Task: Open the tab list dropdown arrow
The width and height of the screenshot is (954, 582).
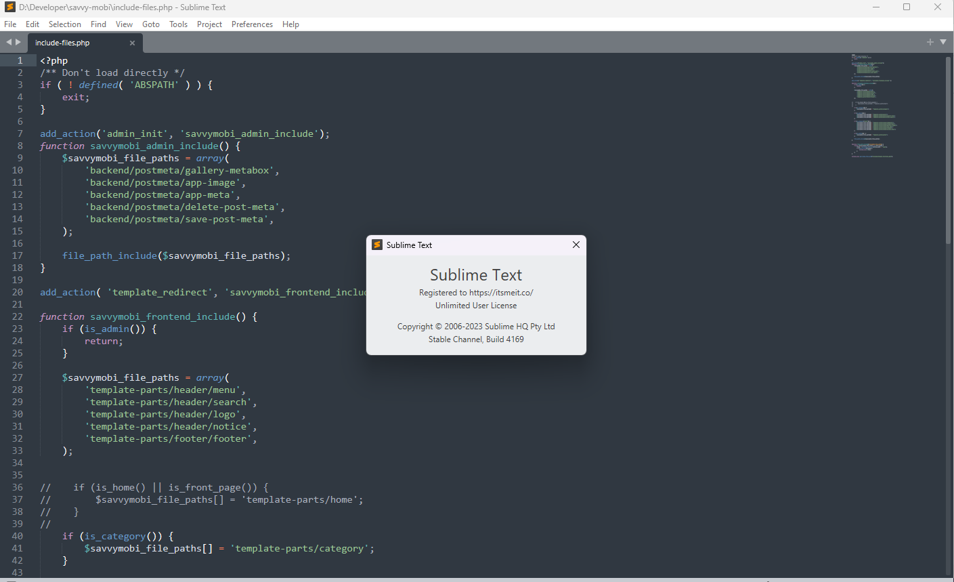Action: [943, 42]
